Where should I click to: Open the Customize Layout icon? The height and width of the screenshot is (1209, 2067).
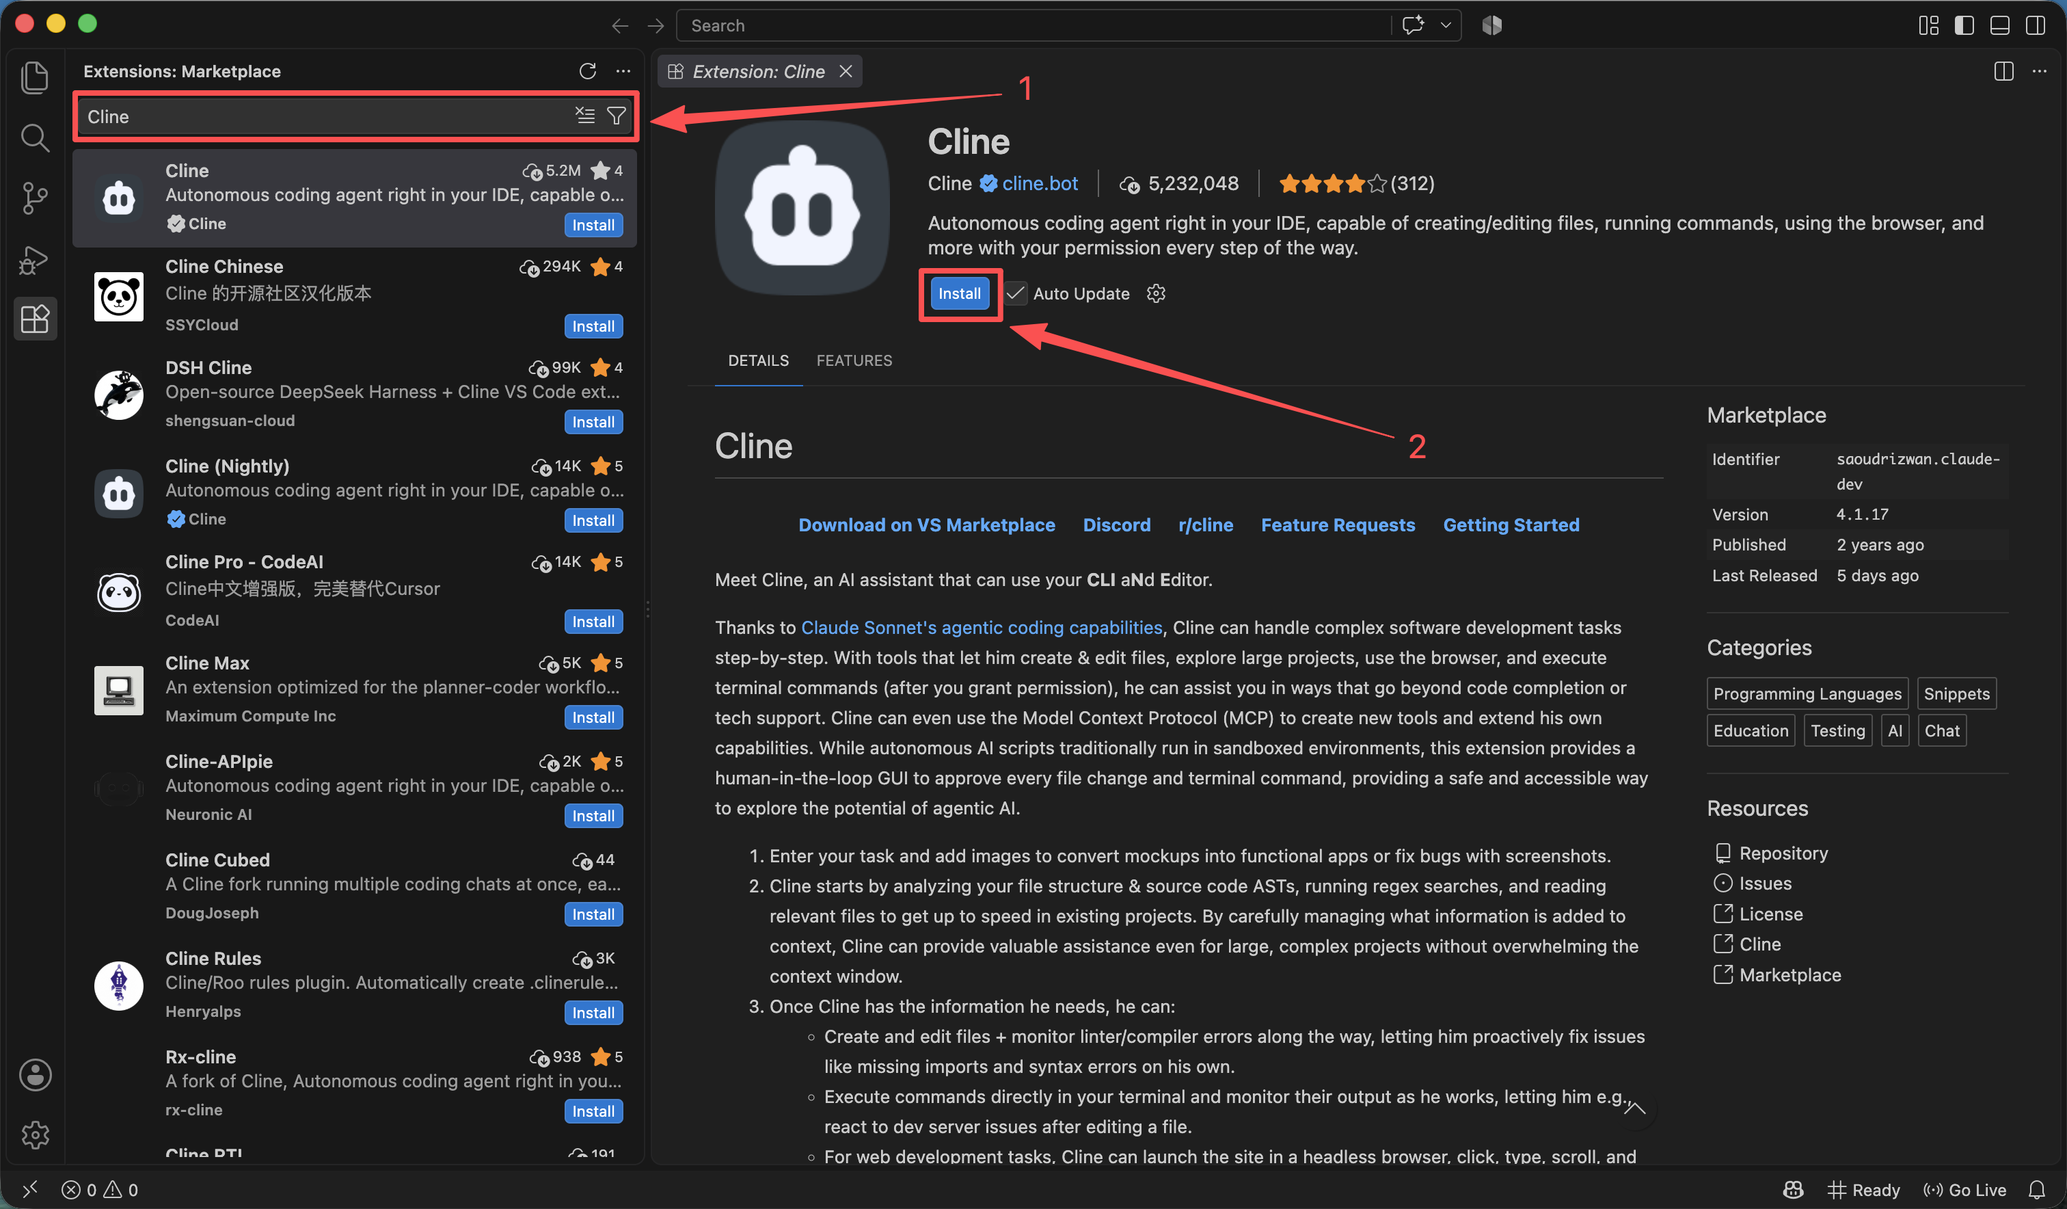[x=1928, y=25]
